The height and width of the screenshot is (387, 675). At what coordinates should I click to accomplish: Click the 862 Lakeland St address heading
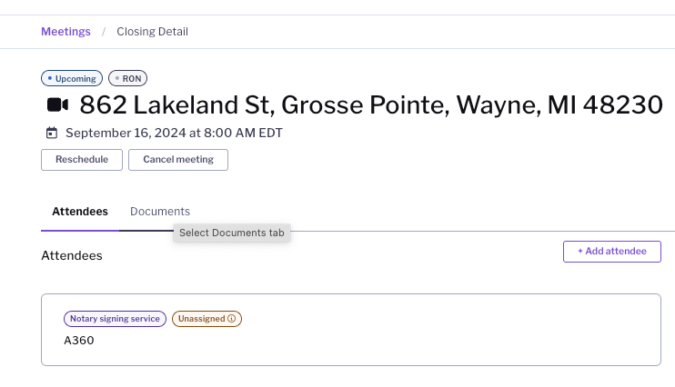click(371, 105)
